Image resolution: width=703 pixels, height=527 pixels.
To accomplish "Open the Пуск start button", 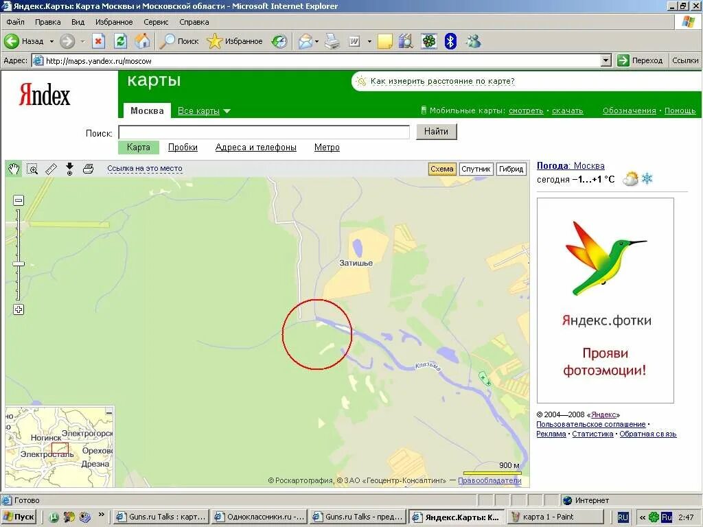I will [19, 517].
